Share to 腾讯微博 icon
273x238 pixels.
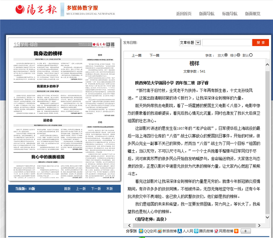click(x=196, y=231)
